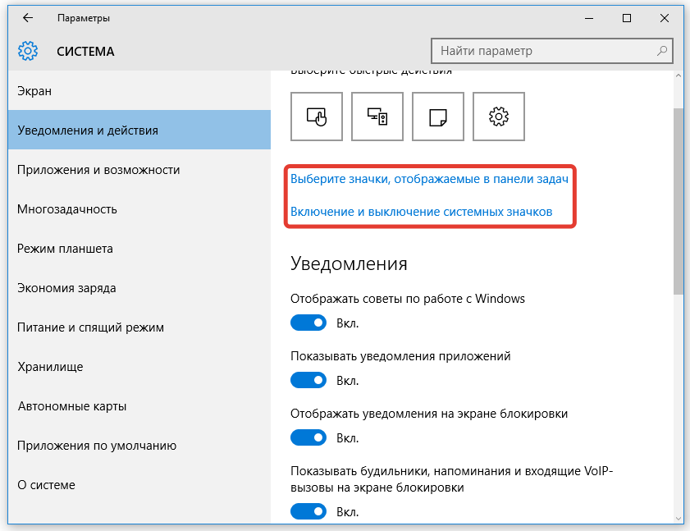Viewport: 690px width, 531px height.
Task: Click the tablet mode quick action tile
Action: pyautogui.click(x=316, y=117)
